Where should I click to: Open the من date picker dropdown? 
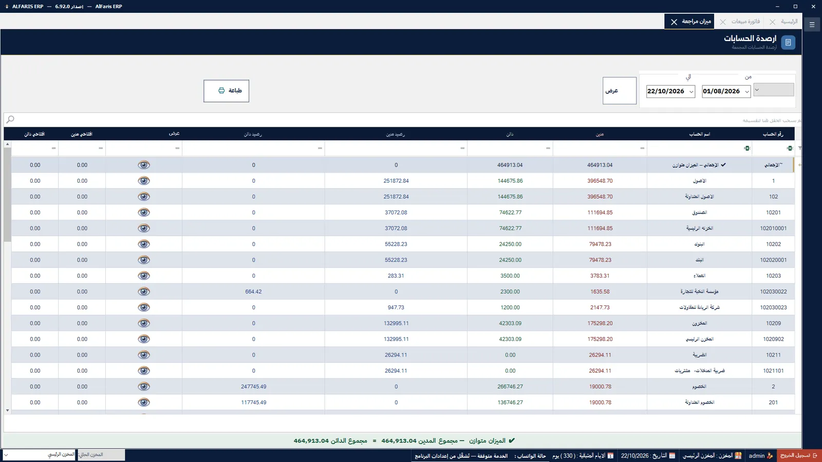tap(747, 91)
